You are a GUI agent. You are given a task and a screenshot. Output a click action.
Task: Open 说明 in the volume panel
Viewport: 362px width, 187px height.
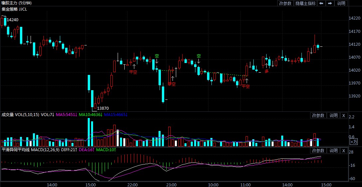coord(333,115)
